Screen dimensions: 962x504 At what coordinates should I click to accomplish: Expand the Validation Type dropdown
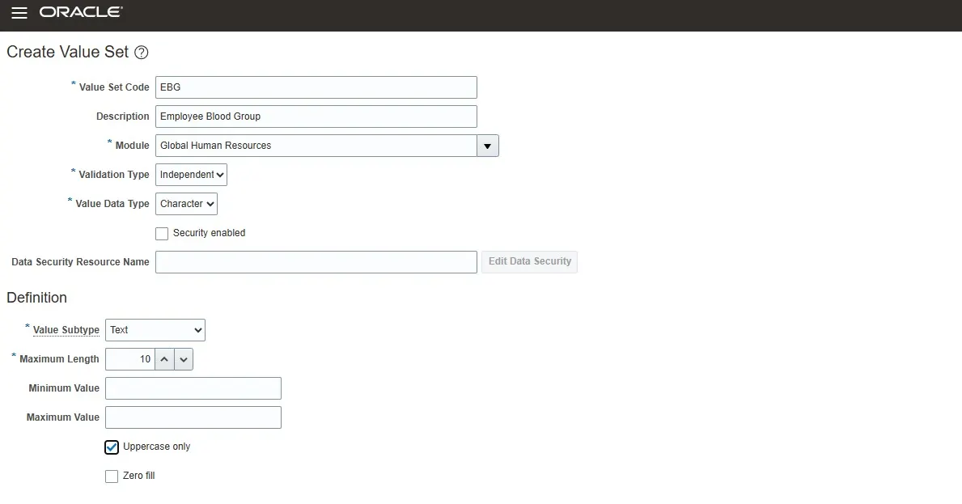click(x=192, y=175)
